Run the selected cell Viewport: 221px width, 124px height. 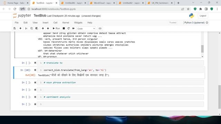56,28
